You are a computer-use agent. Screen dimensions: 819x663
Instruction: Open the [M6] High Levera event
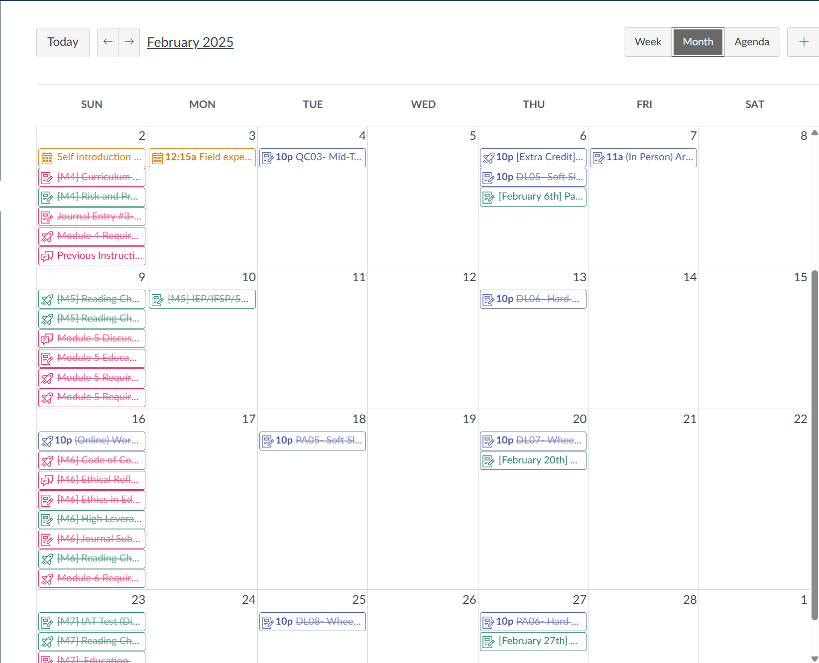tap(92, 519)
